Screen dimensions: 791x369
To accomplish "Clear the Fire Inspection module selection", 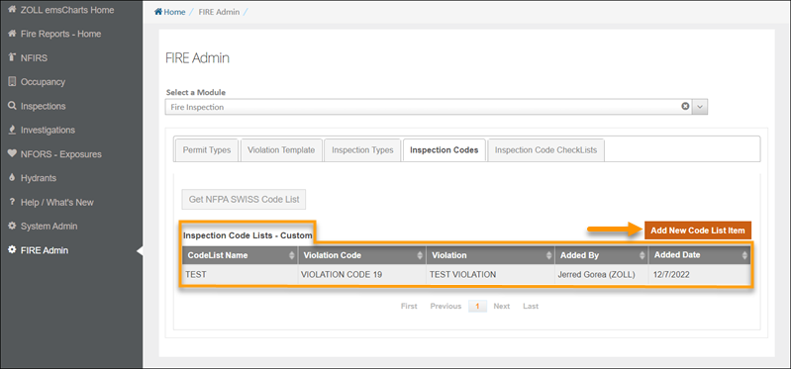I will pos(685,107).
